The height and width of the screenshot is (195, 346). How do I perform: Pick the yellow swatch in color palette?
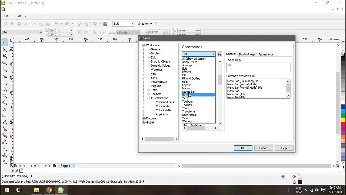coord(343,119)
